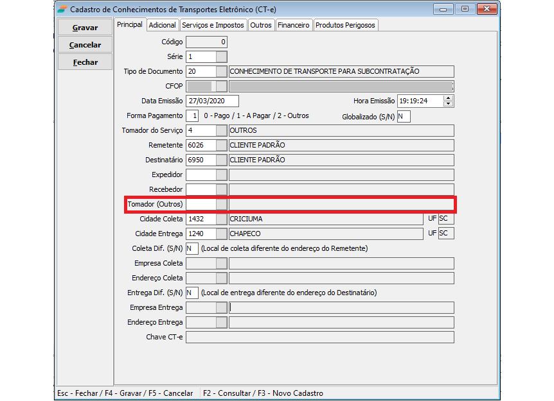Image resolution: width=554 pixels, height=401 pixels.
Task: Open the Série selector button
Action: pyautogui.click(x=221, y=56)
